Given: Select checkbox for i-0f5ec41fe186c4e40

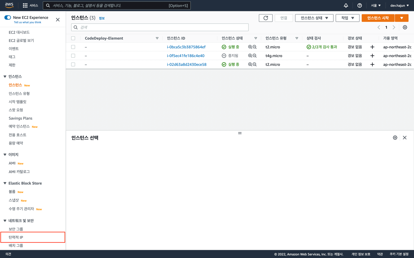Looking at the screenshot, I should click(73, 56).
